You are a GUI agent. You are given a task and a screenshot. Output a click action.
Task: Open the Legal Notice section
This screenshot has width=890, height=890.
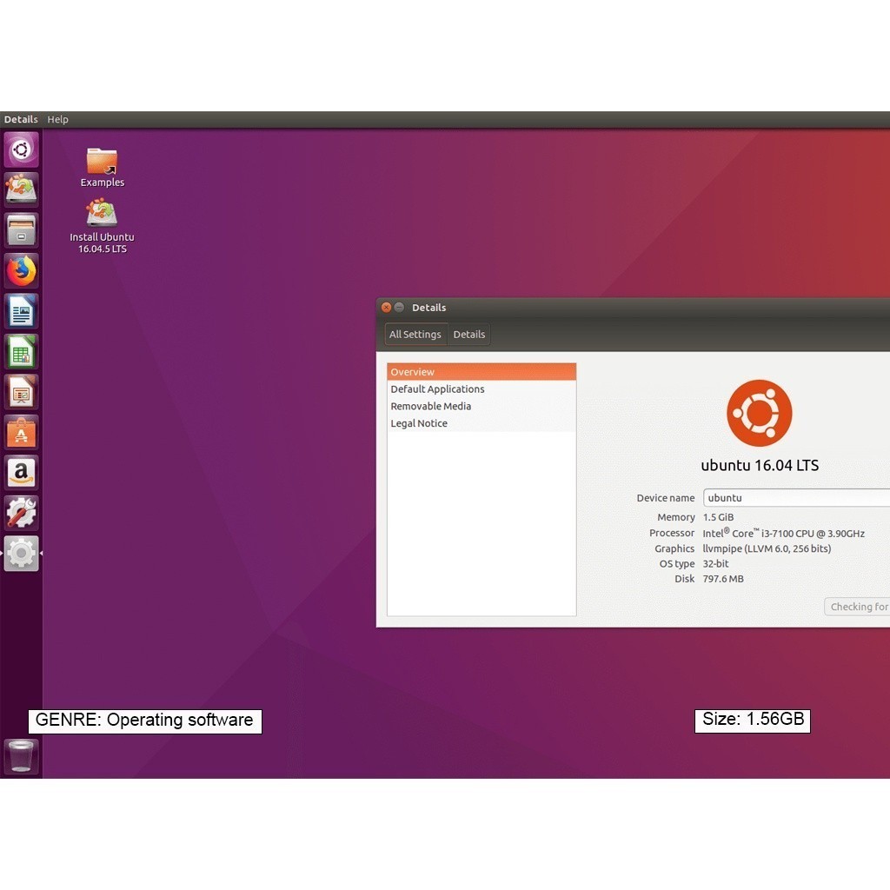click(419, 424)
